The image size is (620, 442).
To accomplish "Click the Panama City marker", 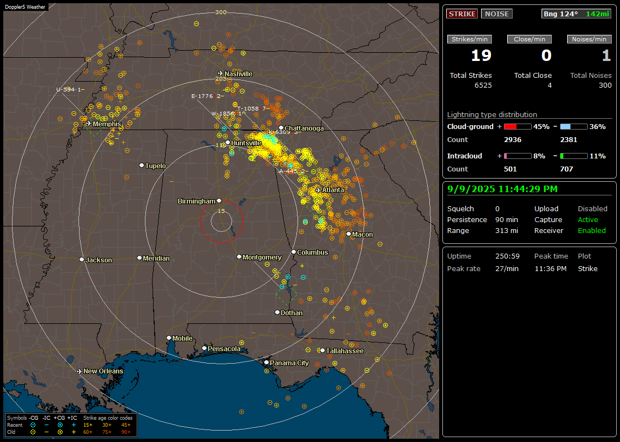I will [266, 362].
